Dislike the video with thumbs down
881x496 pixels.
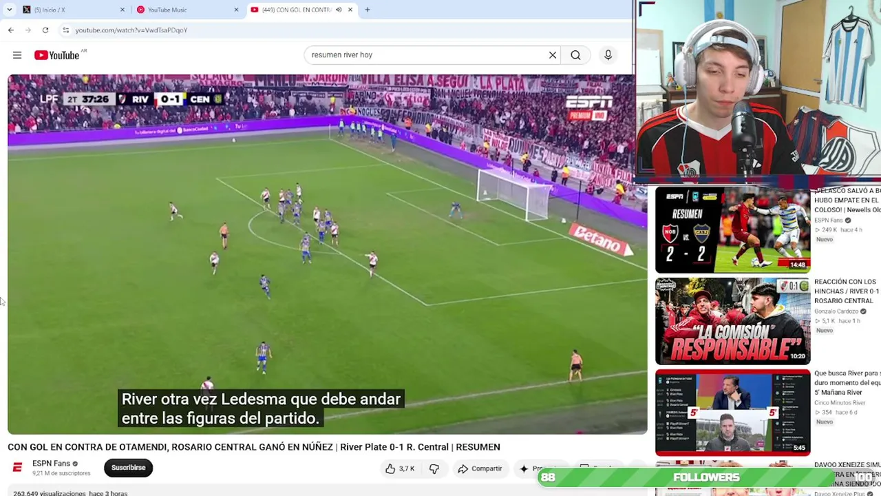[434, 468]
